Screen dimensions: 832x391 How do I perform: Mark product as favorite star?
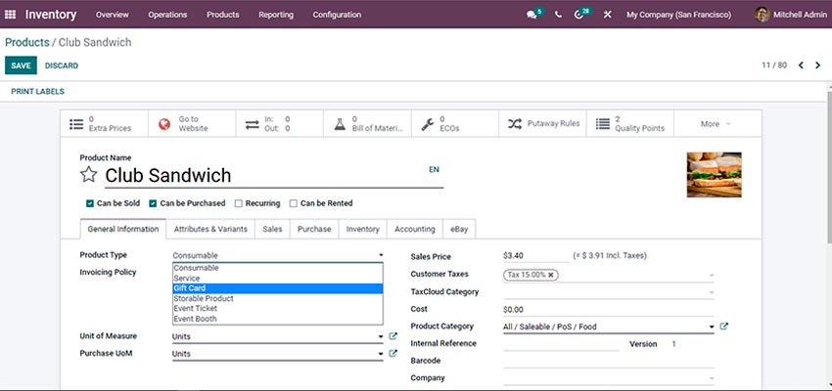coord(89,174)
